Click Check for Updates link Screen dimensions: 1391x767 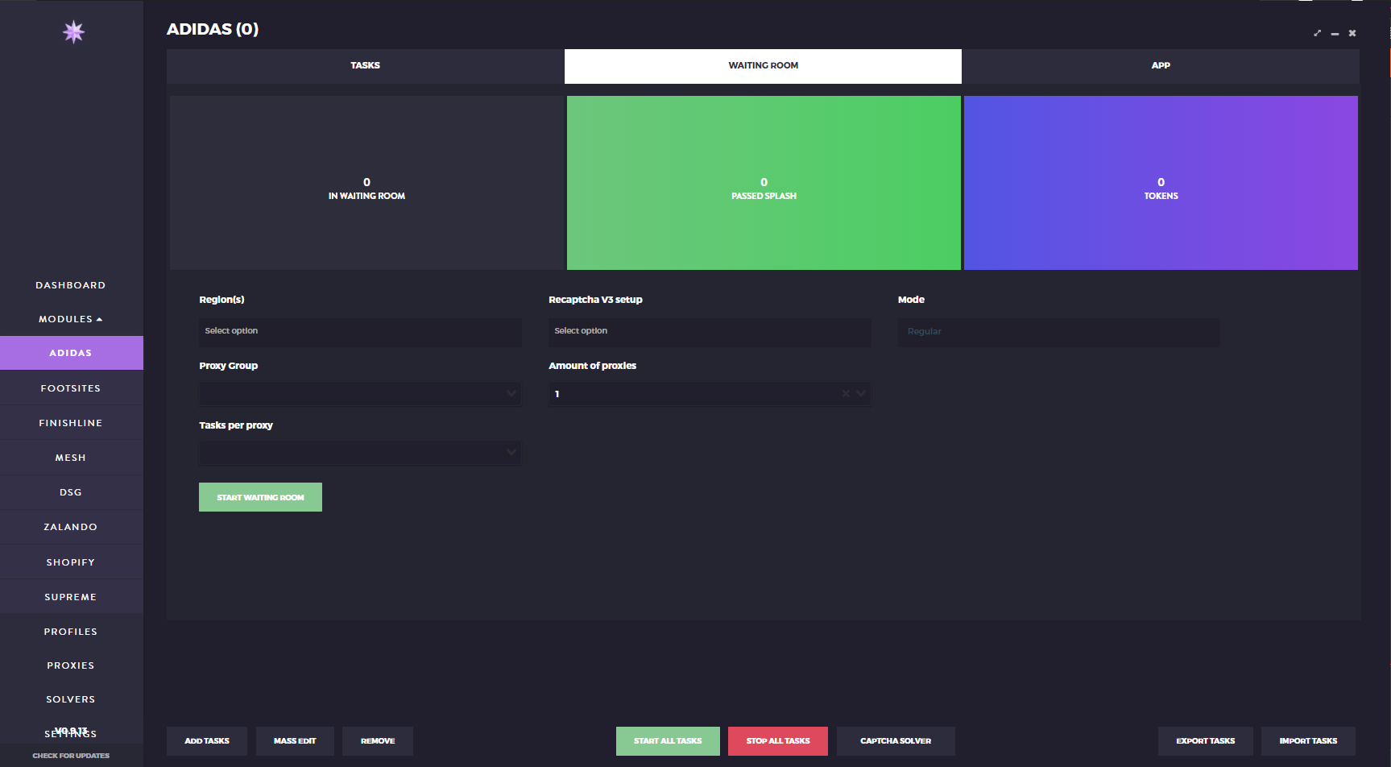[x=71, y=756]
